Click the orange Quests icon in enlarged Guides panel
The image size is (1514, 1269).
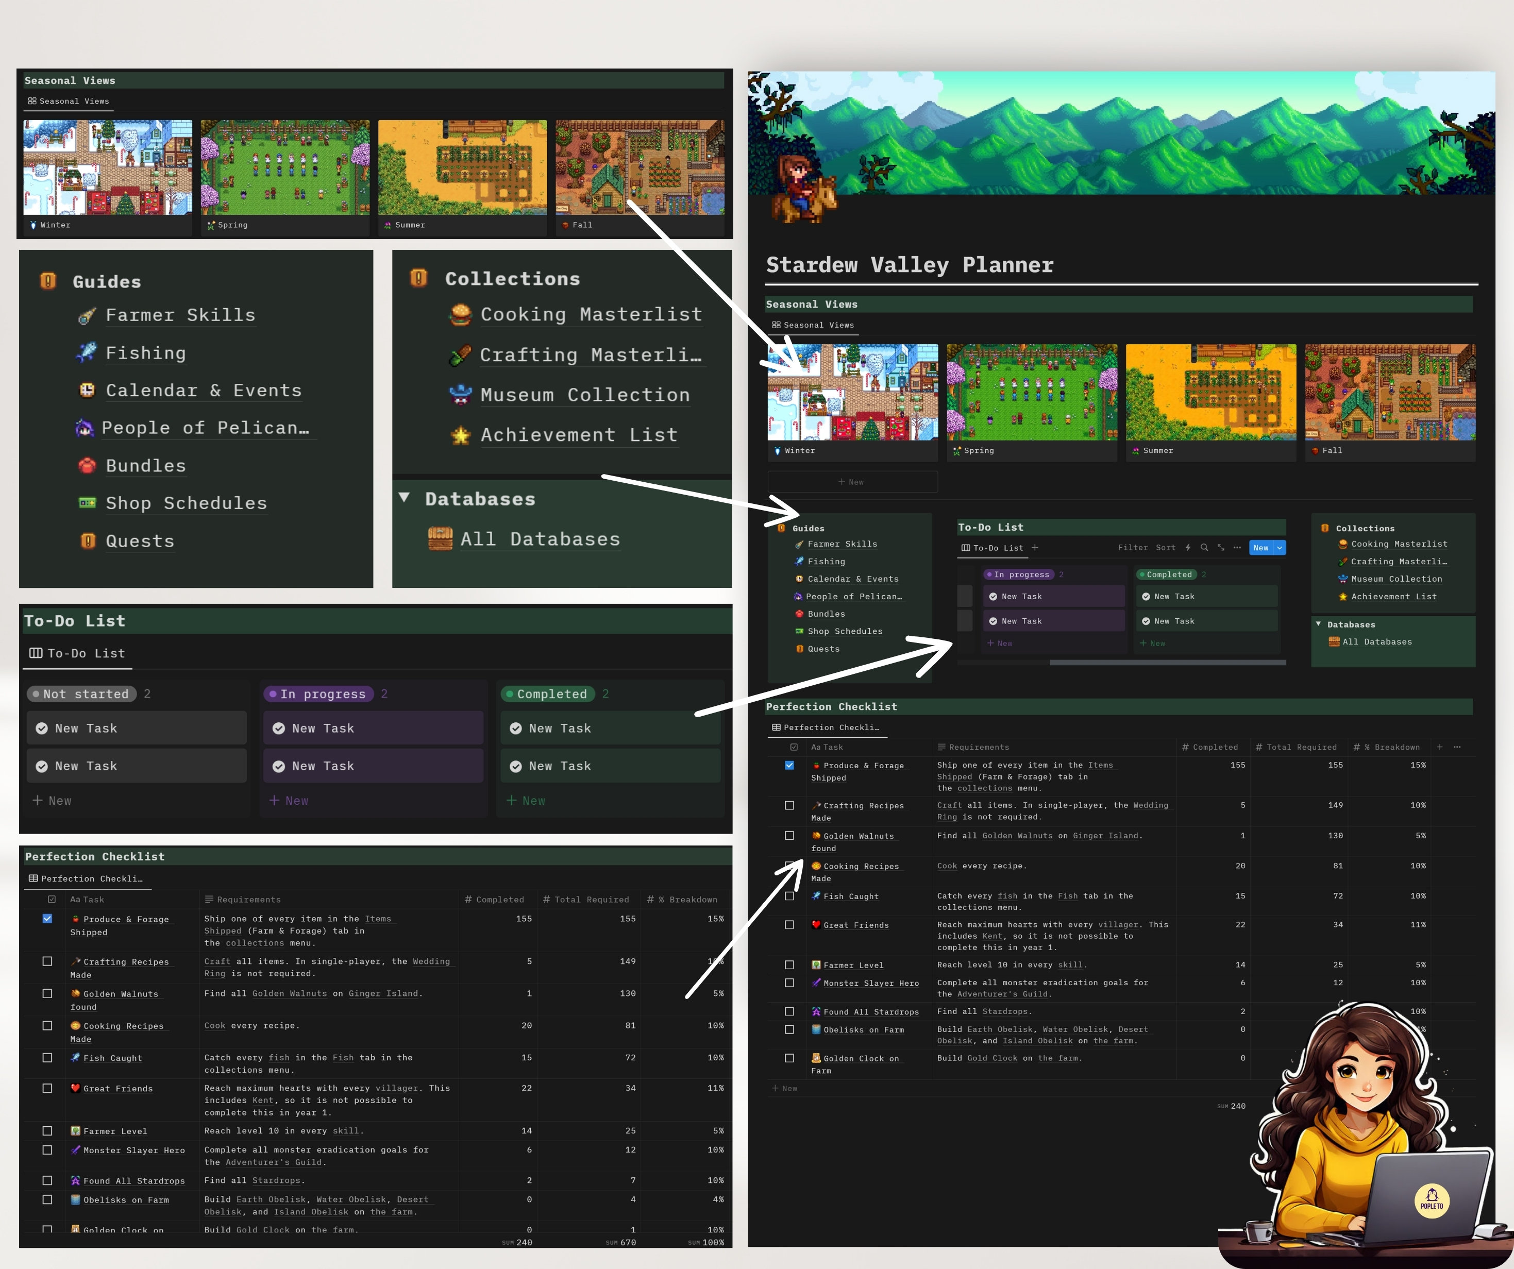[x=87, y=542]
